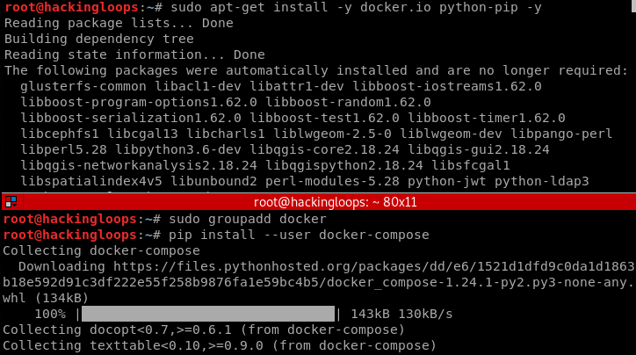Click the 'Reading state information... Done' line
Screen dimensions: 636x355
[x=134, y=54]
